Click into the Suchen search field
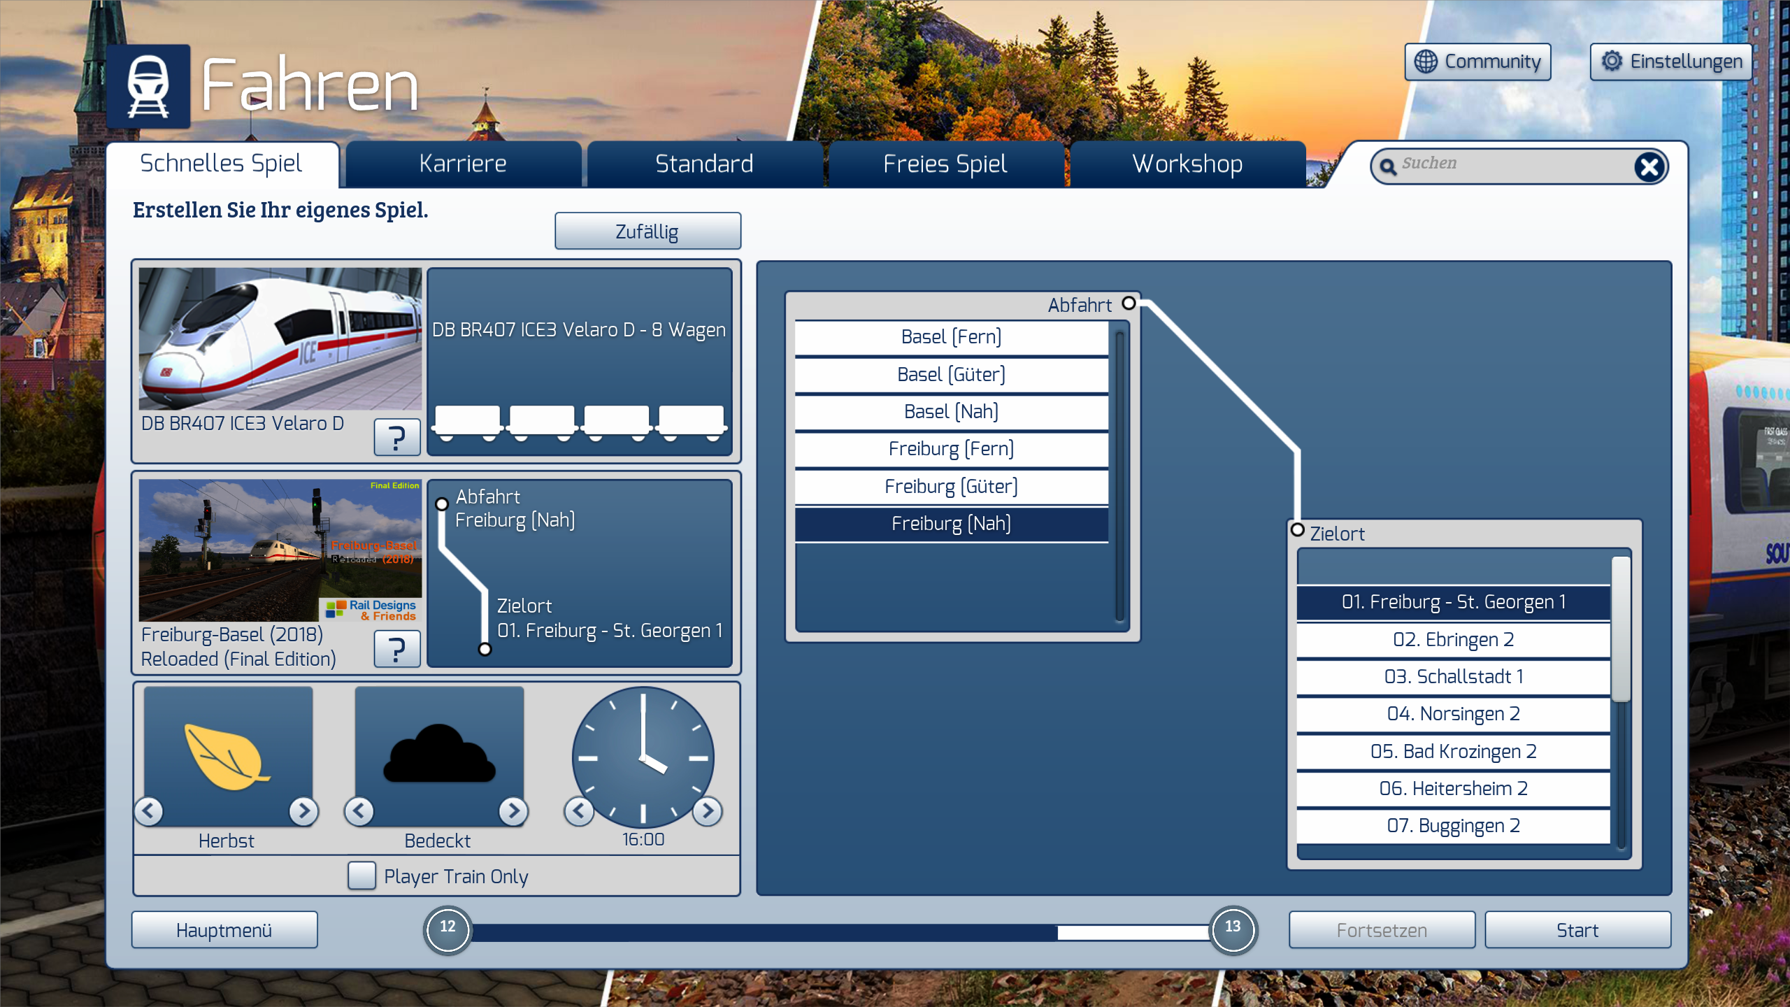1790x1007 pixels. click(1510, 164)
